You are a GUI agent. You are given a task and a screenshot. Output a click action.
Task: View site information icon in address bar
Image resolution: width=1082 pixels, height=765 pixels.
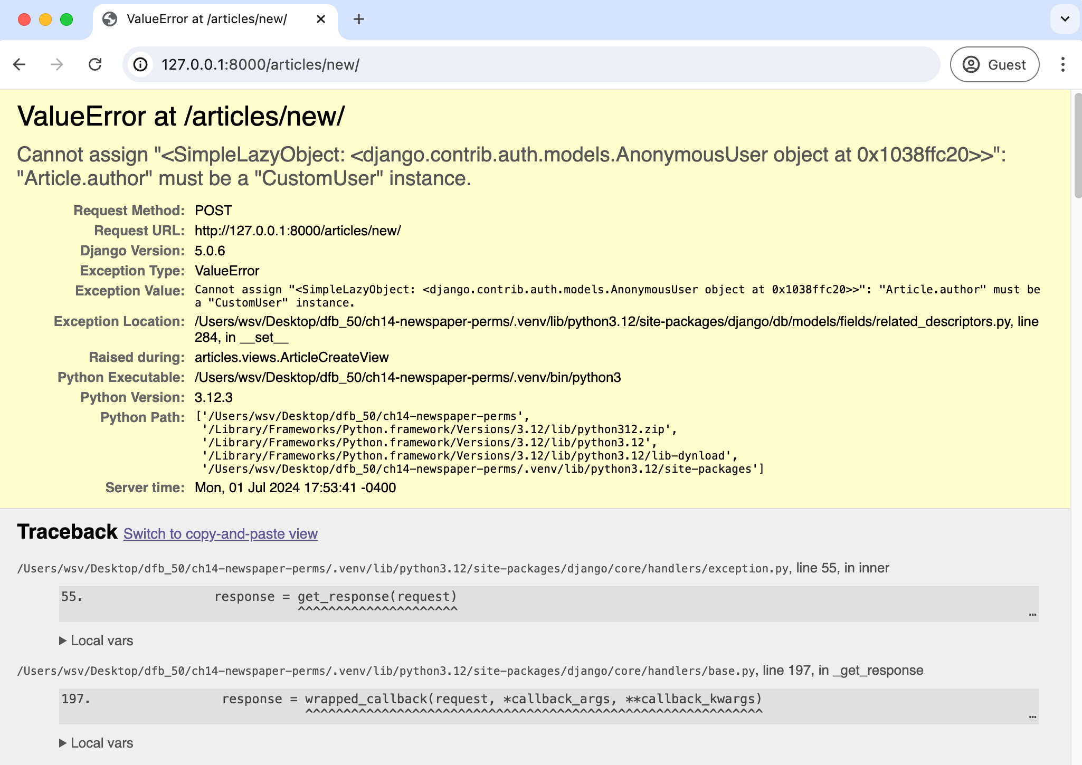pyautogui.click(x=140, y=64)
